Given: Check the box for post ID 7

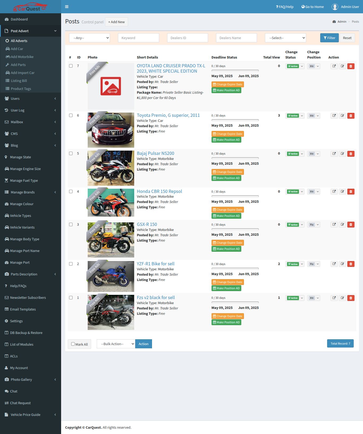Looking at the screenshot, I should 71,66.
